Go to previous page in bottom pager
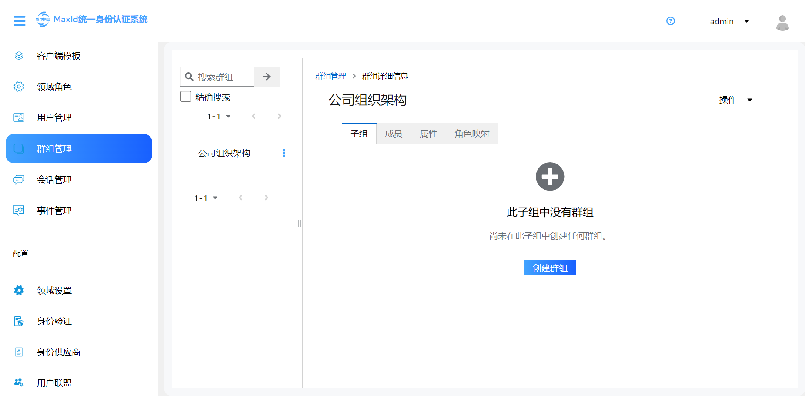805x396 pixels. pyautogui.click(x=240, y=198)
